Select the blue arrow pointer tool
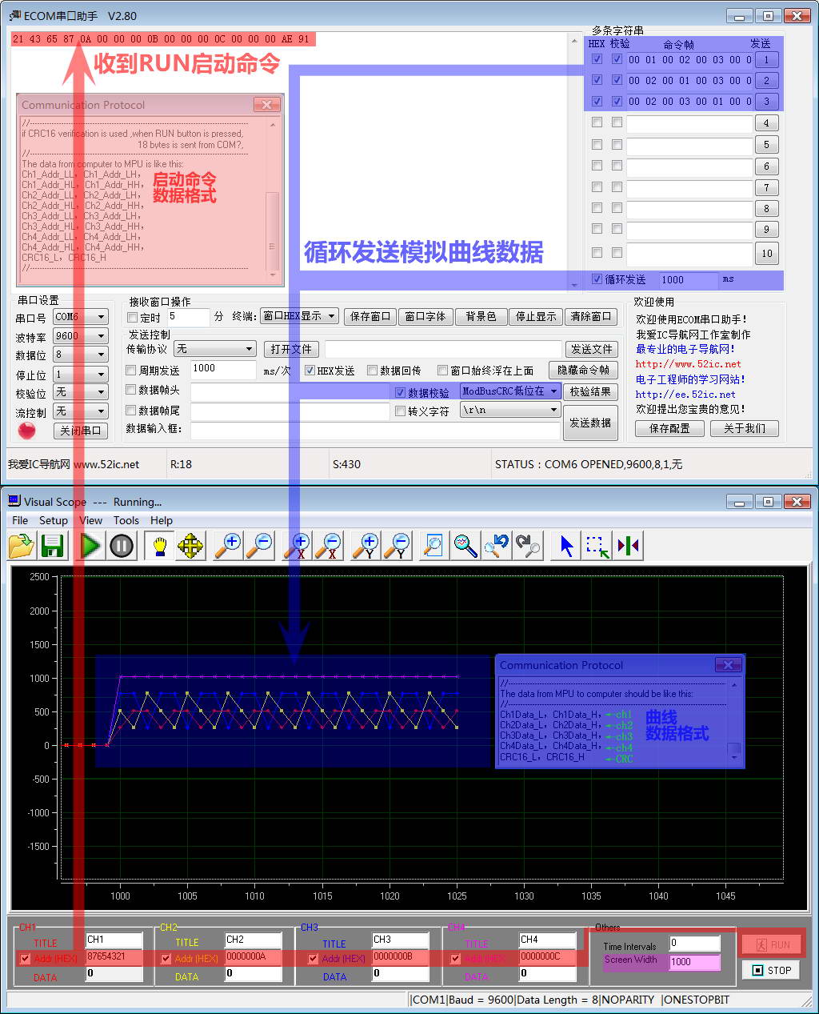Image resolution: width=819 pixels, height=1014 pixels. (567, 546)
